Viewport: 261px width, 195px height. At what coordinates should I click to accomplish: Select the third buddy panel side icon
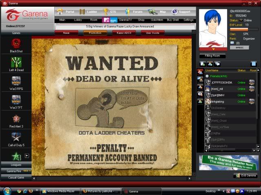[200, 87]
